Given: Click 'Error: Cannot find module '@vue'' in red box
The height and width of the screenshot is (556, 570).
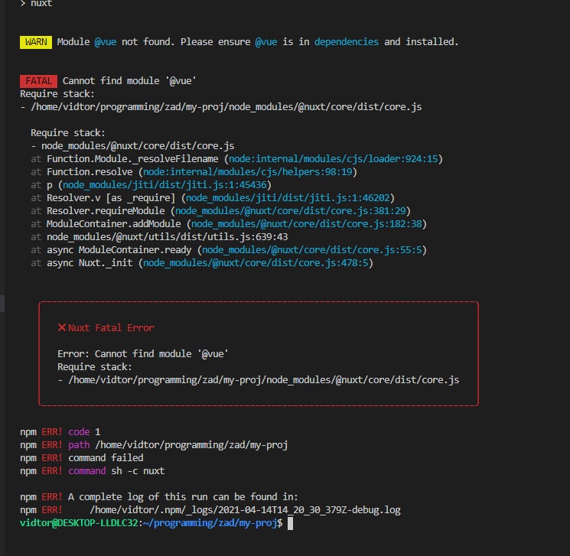Looking at the screenshot, I should (143, 354).
